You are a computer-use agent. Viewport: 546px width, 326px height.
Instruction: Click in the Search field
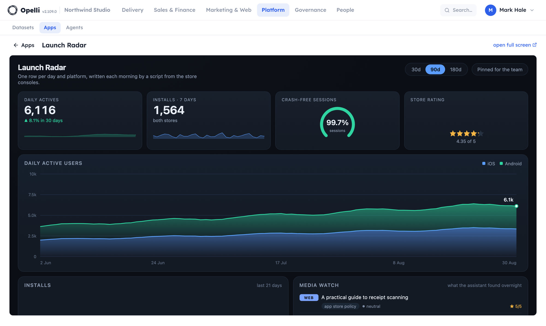(458, 10)
